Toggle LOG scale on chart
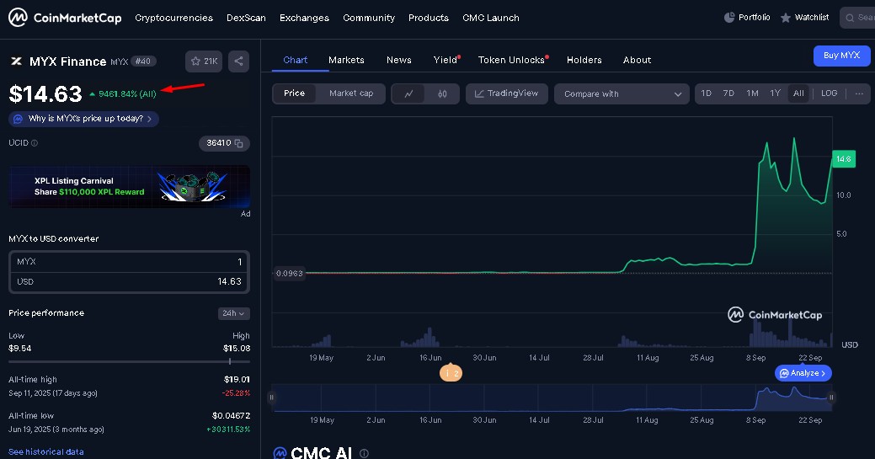This screenshot has width=875, height=459. 829,93
